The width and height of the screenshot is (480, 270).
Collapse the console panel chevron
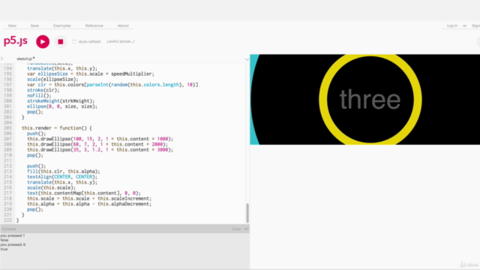(x=246, y=229)
